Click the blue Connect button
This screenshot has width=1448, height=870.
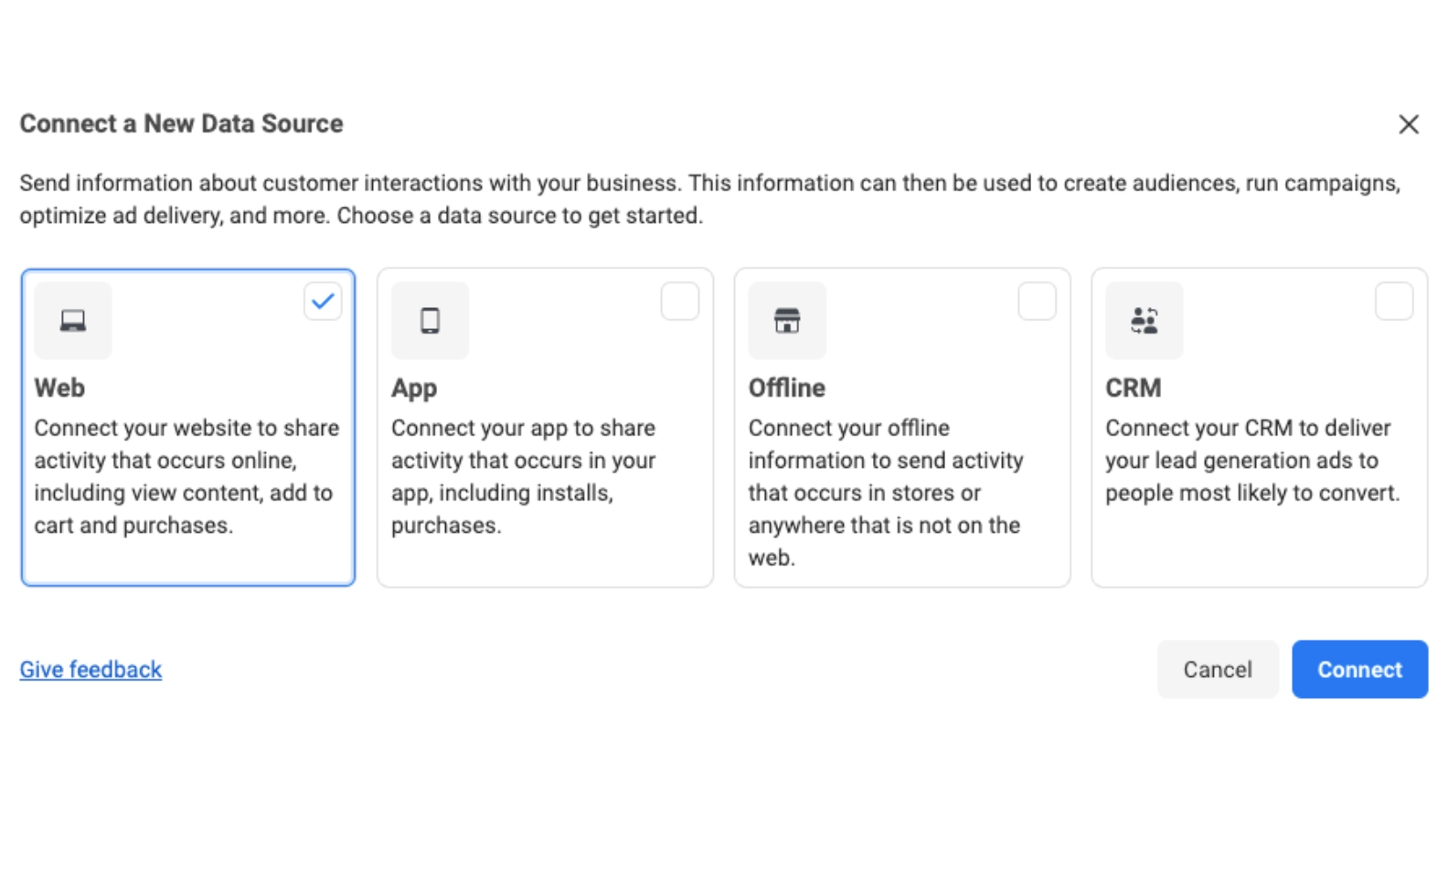pos(1359,669)
